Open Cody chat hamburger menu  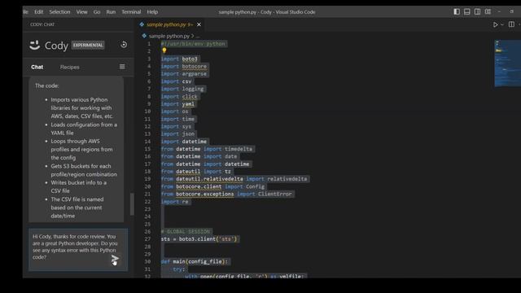click(x=122, y=67)
